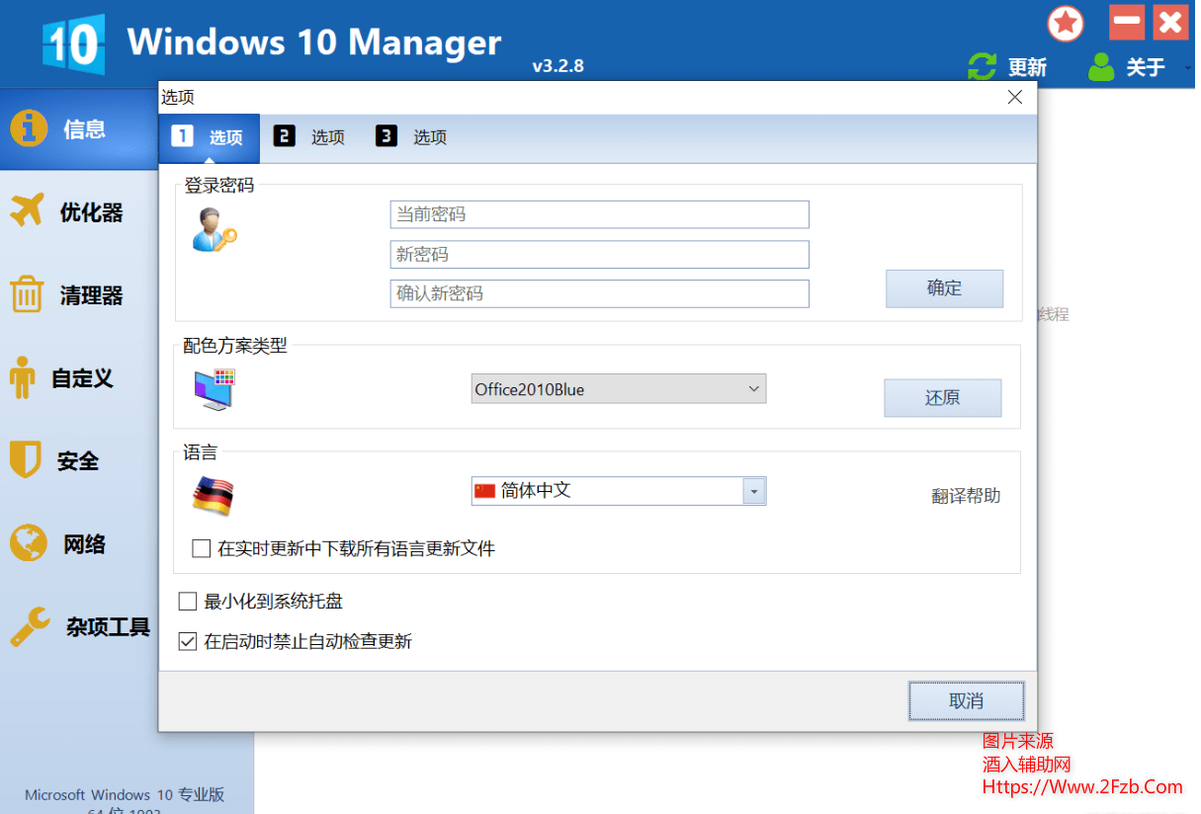The width and height of the screenshot is (1201, 814).
Task: Click the user with key password icon
Action: [x=214, y=230]
